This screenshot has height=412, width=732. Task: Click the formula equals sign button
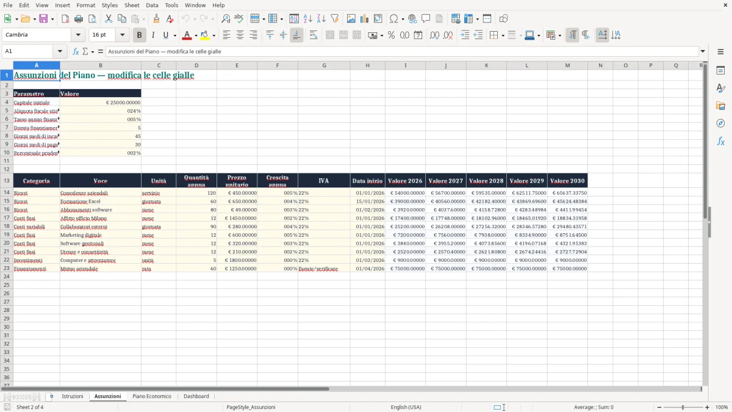[x=101, y=52]
